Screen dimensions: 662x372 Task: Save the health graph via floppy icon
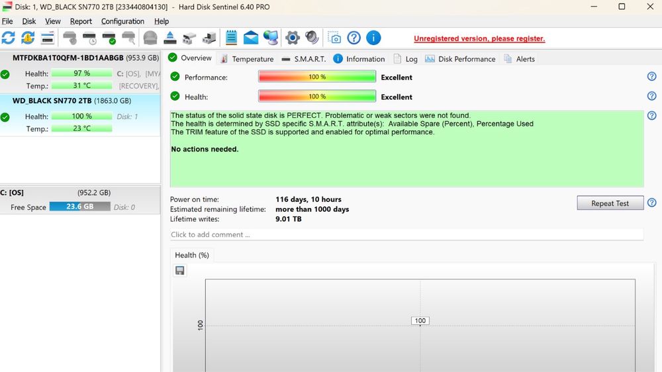coord(180,271)
